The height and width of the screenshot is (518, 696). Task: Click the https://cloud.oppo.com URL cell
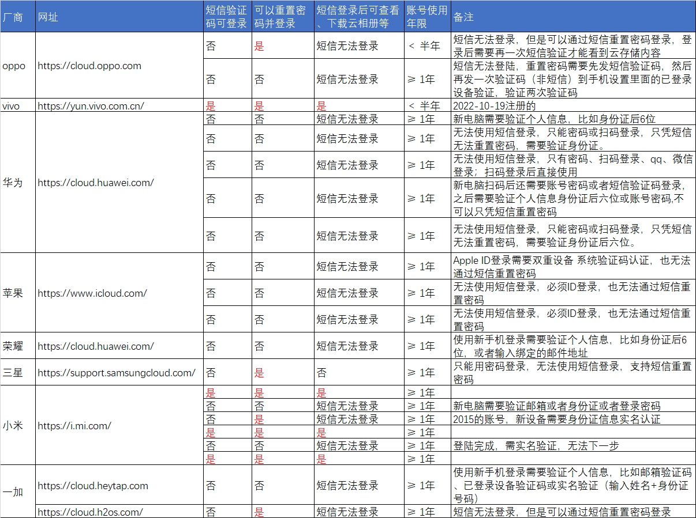[119, 66]
